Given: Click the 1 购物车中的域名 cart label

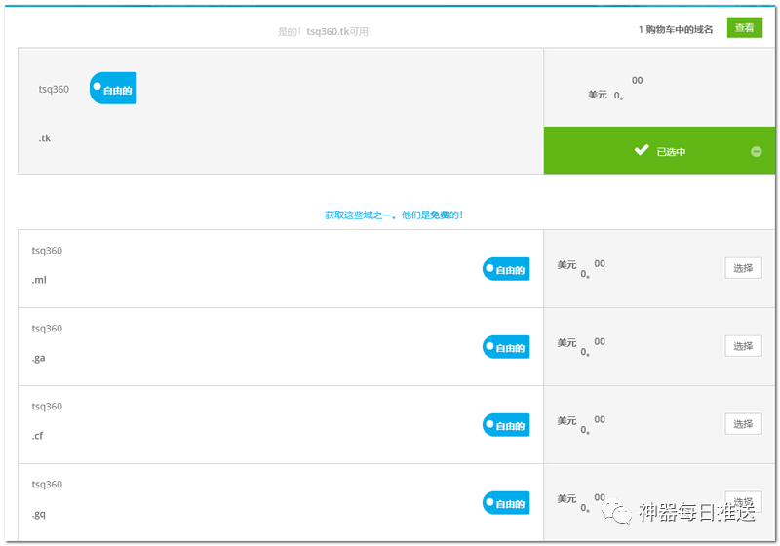Looking at the screenshot, I should (675, 29).
